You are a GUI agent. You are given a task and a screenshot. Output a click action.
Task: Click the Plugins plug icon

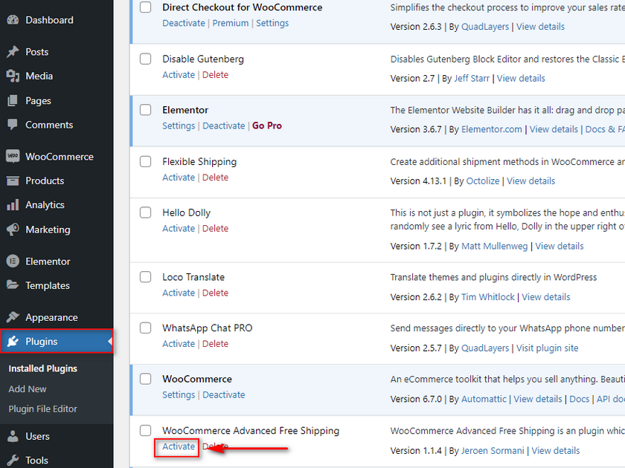coord(13,341)
